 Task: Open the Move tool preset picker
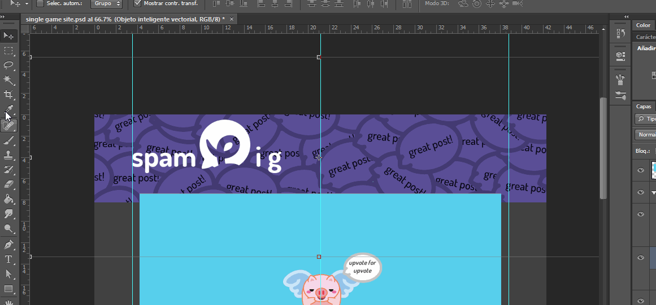[x=27, y=3]
